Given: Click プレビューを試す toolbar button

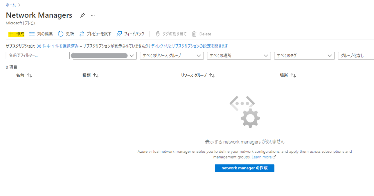Looking at the screenshot, I should click(95, 34).
